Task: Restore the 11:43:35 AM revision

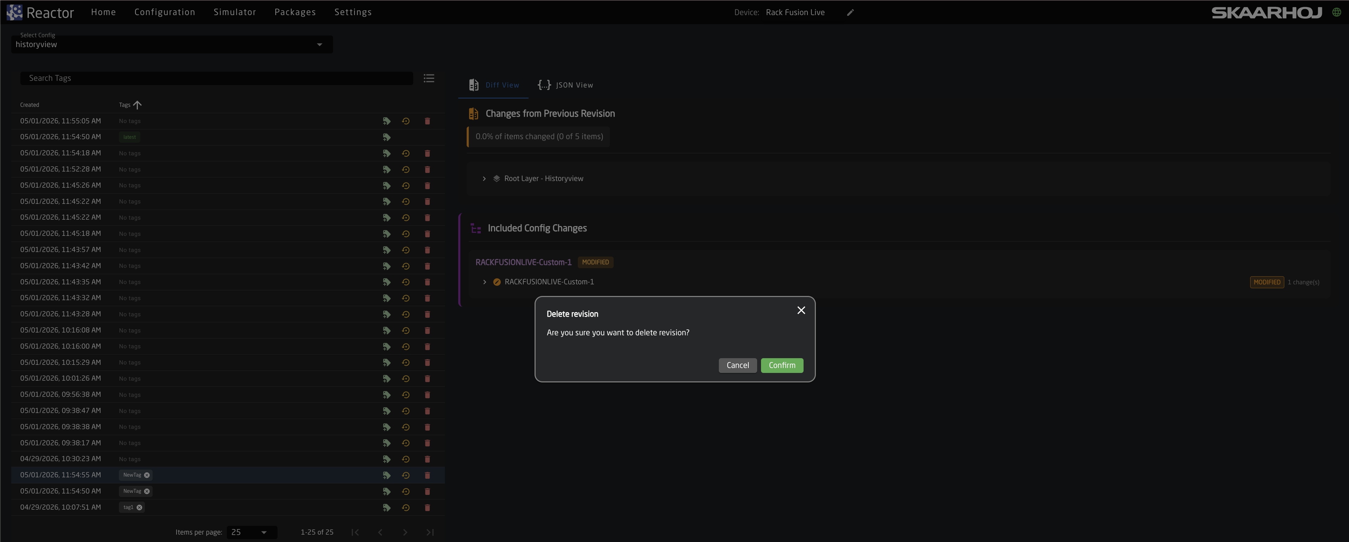Action: point(405,282)
